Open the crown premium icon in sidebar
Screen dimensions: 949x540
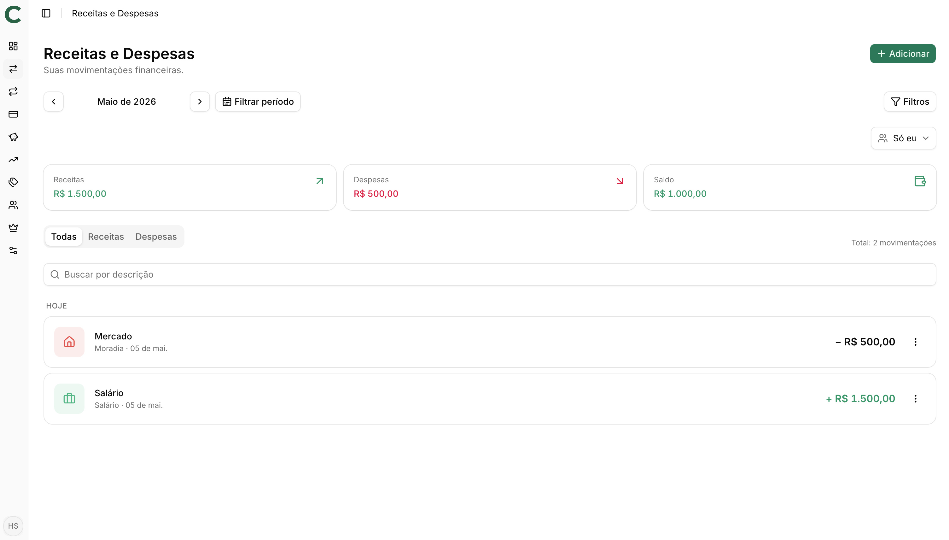(x=13, y=228)
